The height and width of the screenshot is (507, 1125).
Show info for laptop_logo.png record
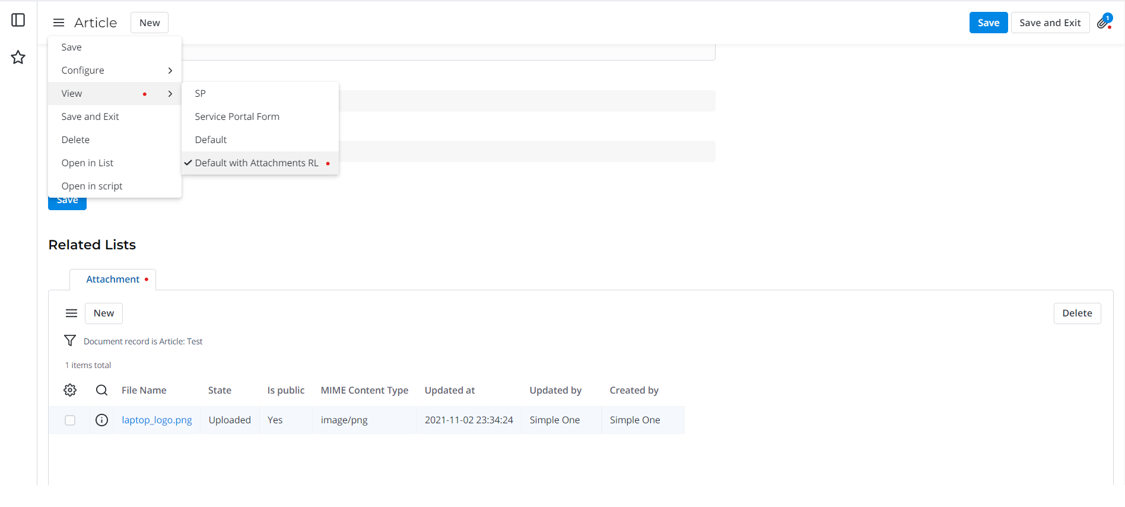point(101,420)
